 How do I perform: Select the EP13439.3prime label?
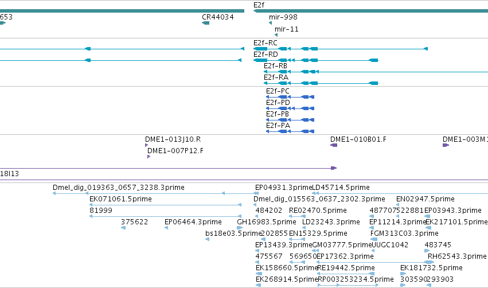coord(283,246)
